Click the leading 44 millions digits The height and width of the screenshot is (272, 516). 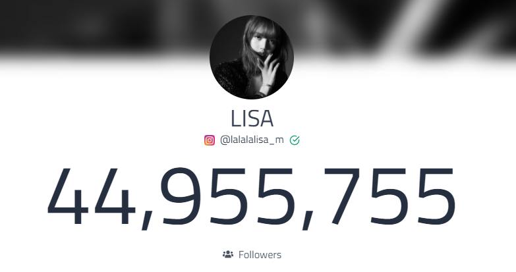point(92,197)
